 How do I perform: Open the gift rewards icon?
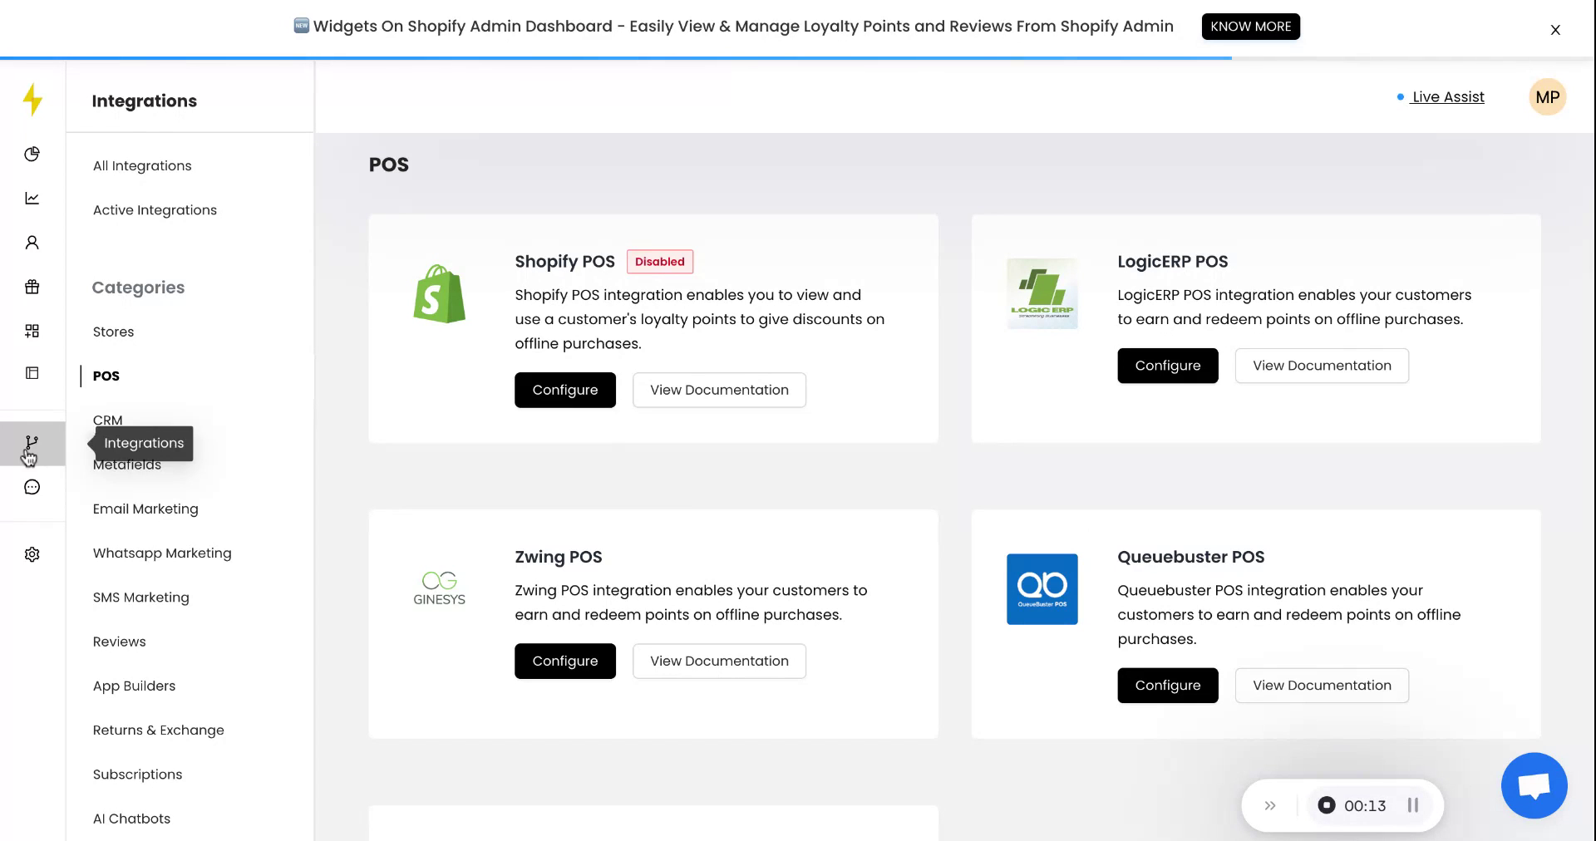32,287
